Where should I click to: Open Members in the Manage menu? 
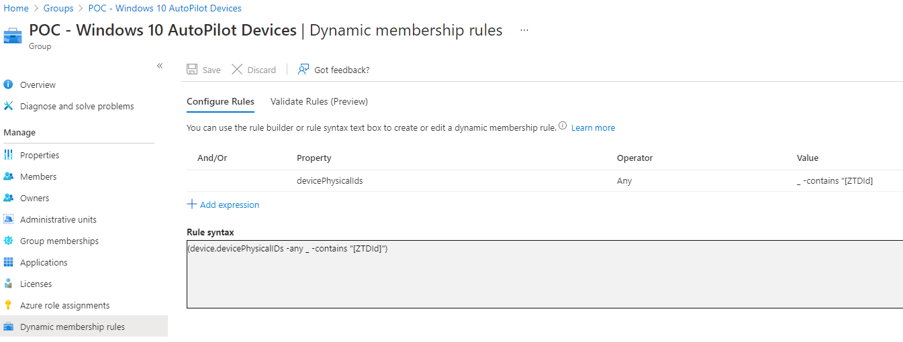click(x=38, y=176)
